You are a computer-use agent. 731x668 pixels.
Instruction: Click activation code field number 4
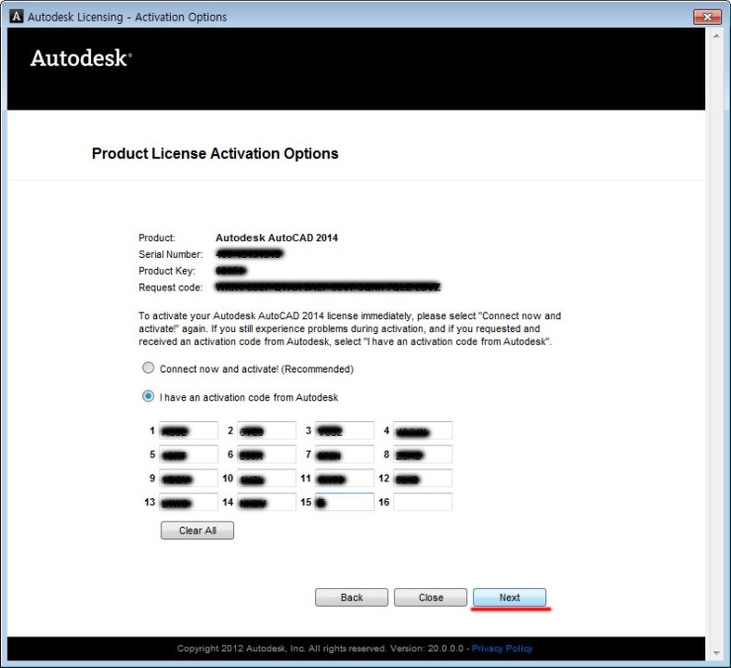(423, 431)
